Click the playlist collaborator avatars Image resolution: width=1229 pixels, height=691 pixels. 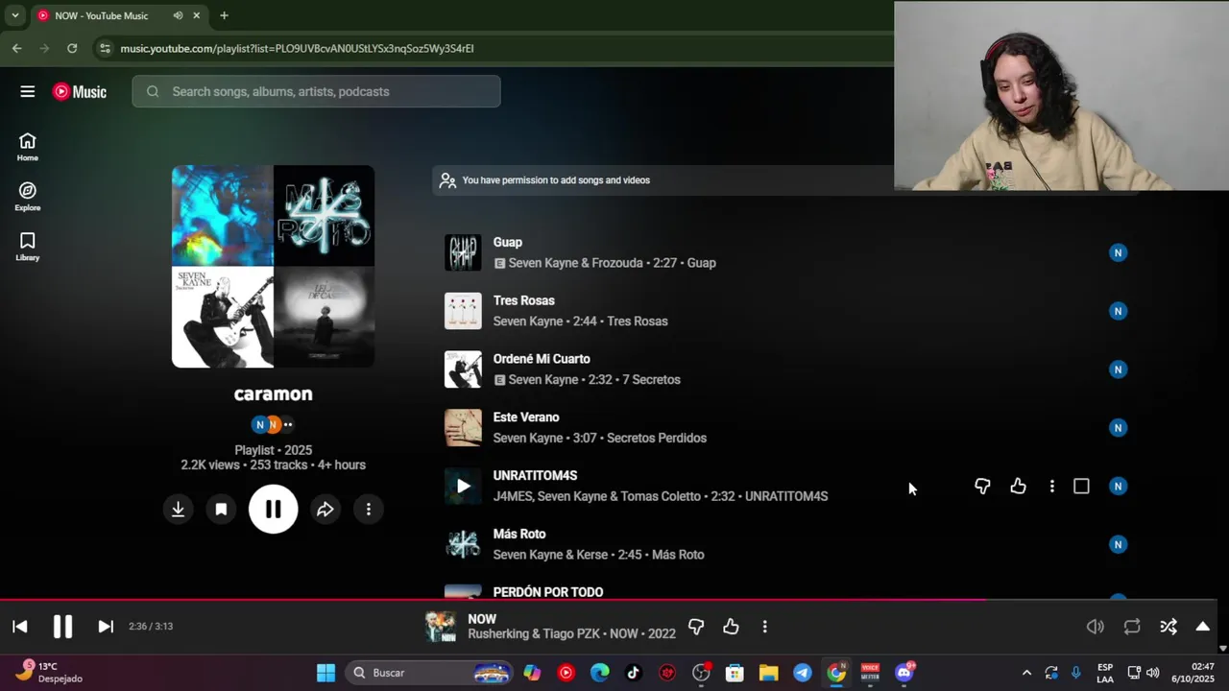(273, 424)
